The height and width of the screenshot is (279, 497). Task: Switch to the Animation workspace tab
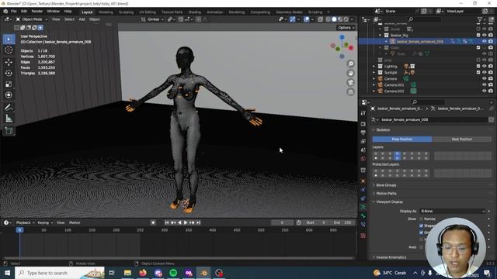(x=214, y=12)
